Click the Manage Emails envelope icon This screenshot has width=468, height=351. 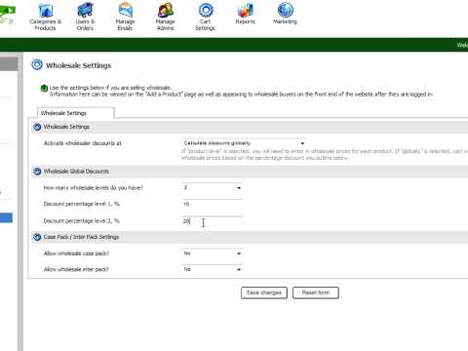click(x=126, y=10)
